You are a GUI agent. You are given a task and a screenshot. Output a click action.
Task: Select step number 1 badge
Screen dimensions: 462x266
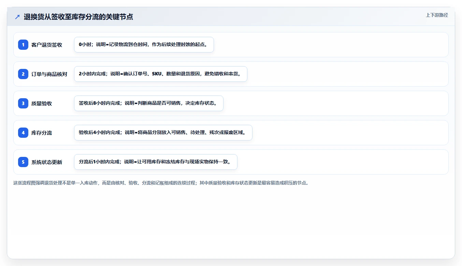point(23,45)
